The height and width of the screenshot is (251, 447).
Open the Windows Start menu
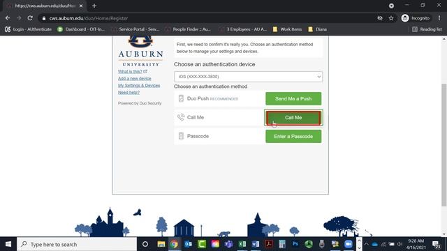8,244
